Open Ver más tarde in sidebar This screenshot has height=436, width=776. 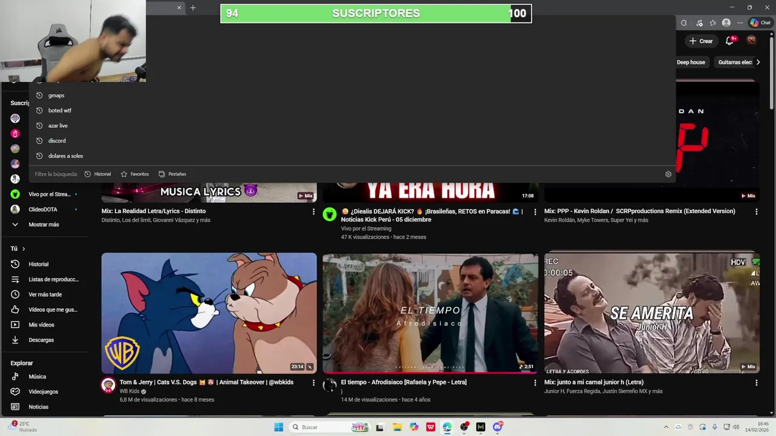pos(46,294)
